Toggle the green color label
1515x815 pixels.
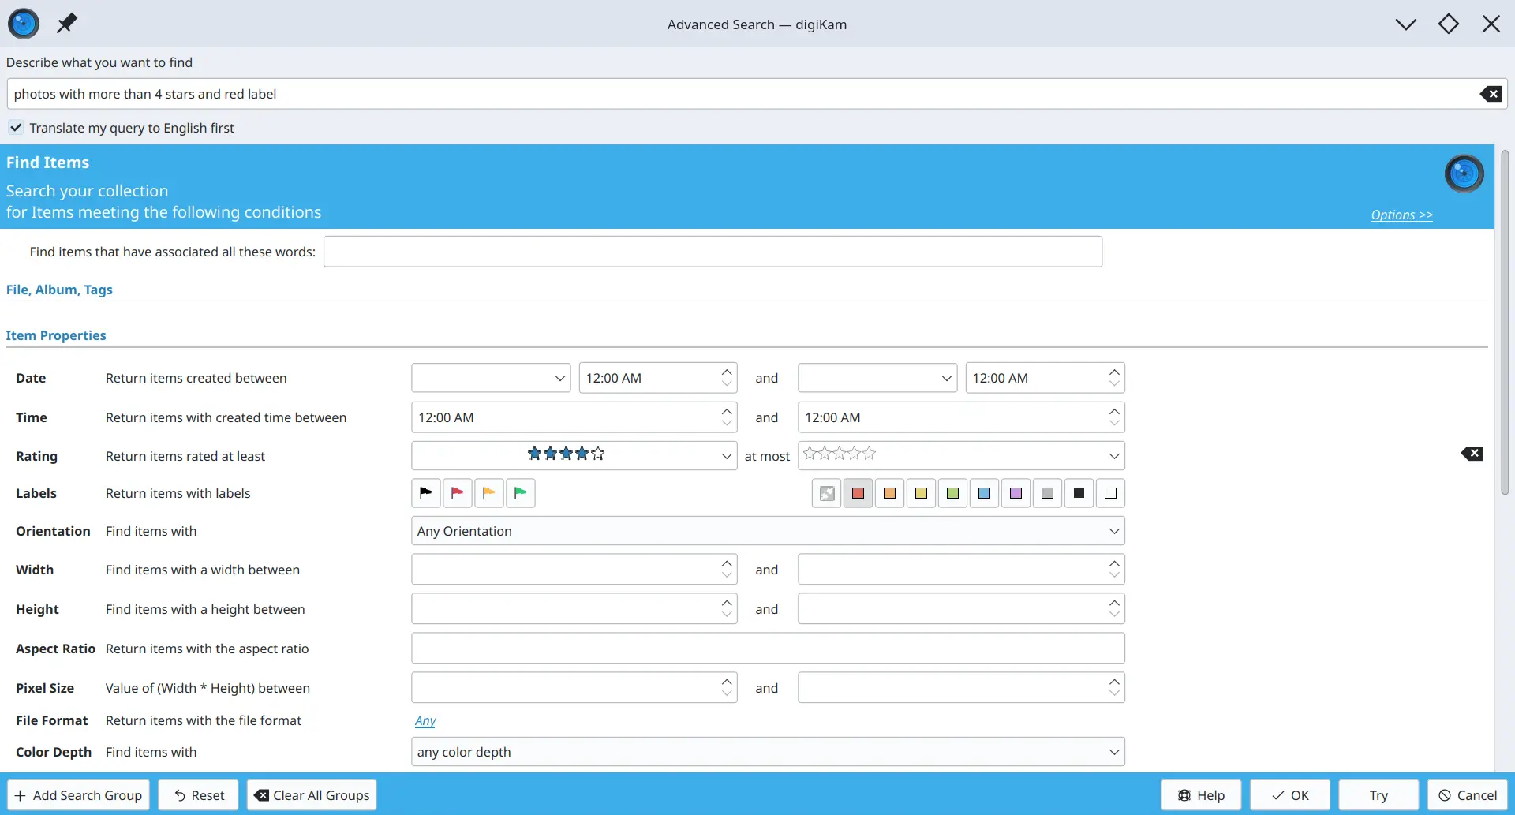point(952,493)
